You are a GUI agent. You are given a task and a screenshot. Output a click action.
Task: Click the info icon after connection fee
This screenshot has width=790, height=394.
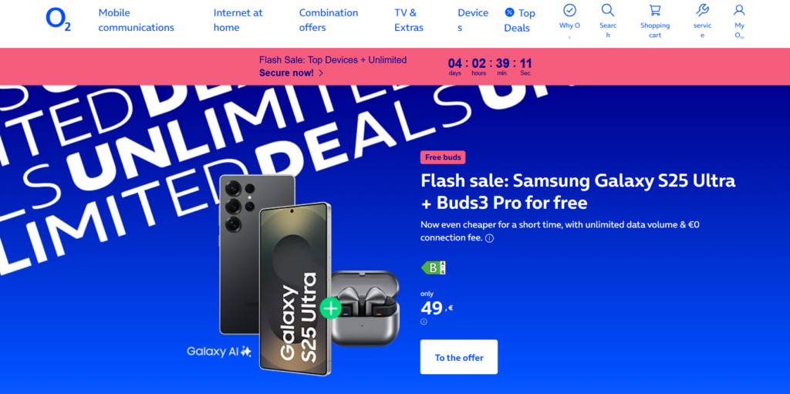point(489,238)
